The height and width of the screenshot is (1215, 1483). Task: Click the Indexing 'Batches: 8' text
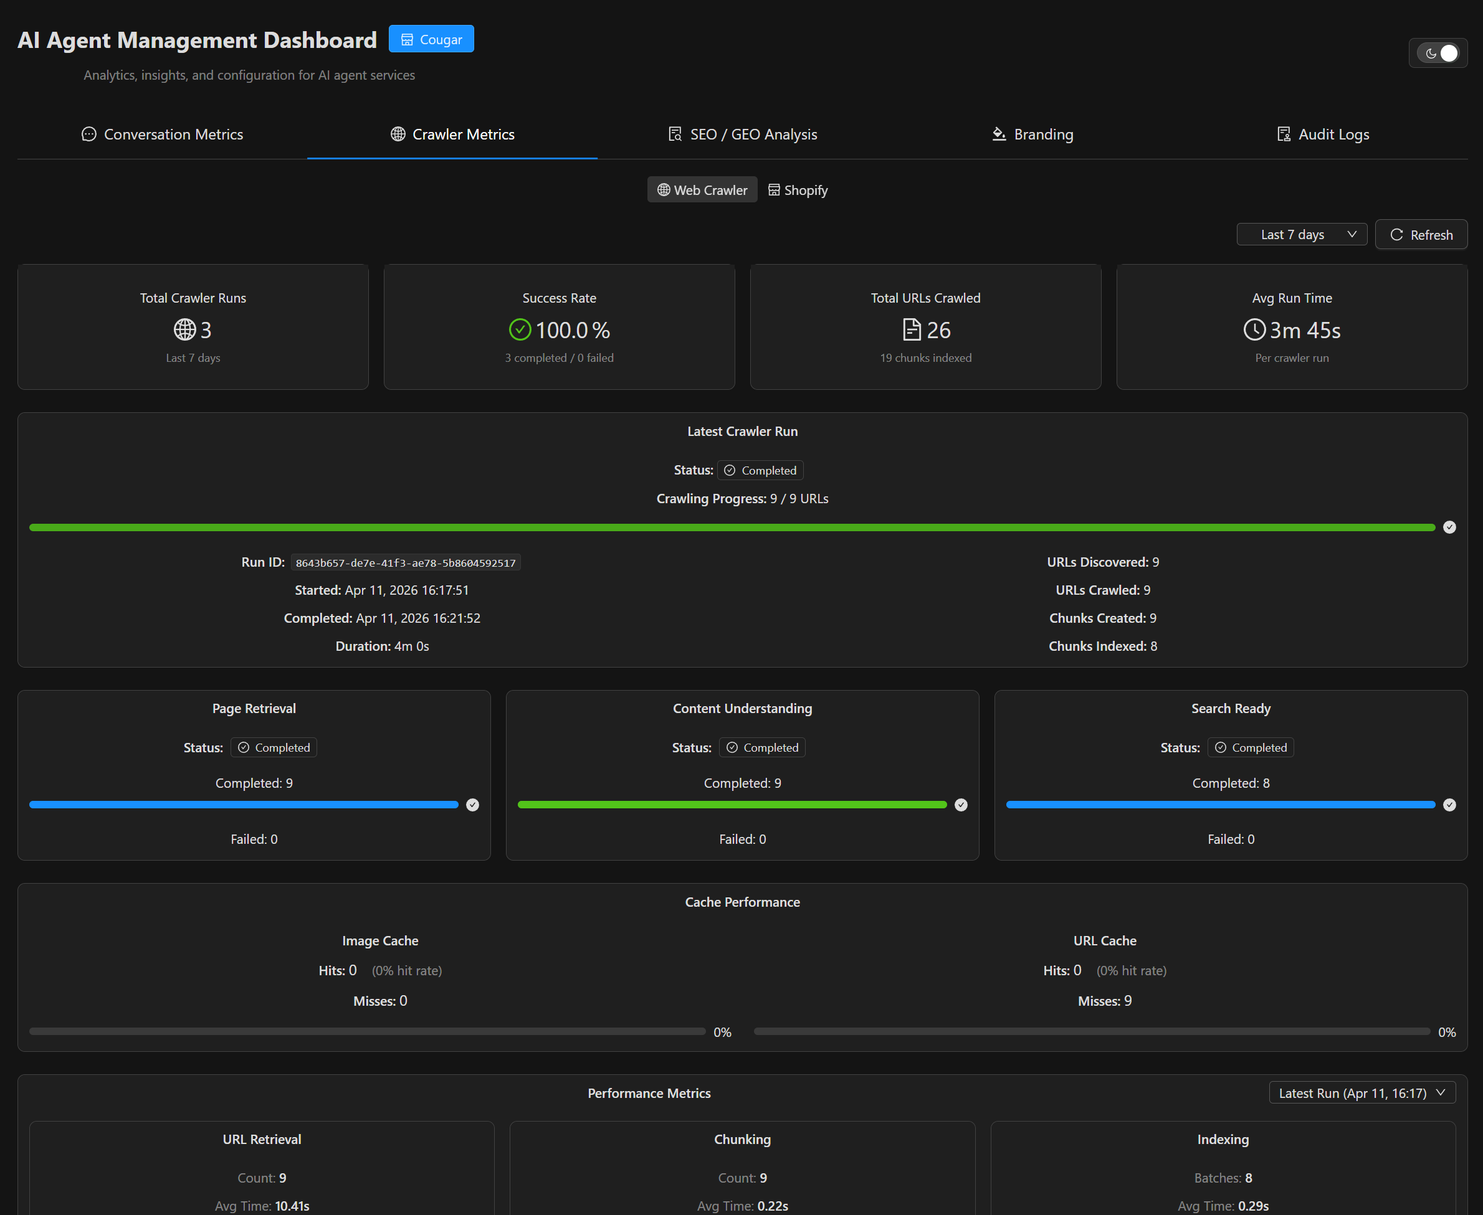[1223, 1178]
